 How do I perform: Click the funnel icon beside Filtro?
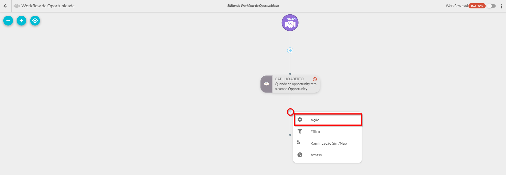tap(300, 131)
